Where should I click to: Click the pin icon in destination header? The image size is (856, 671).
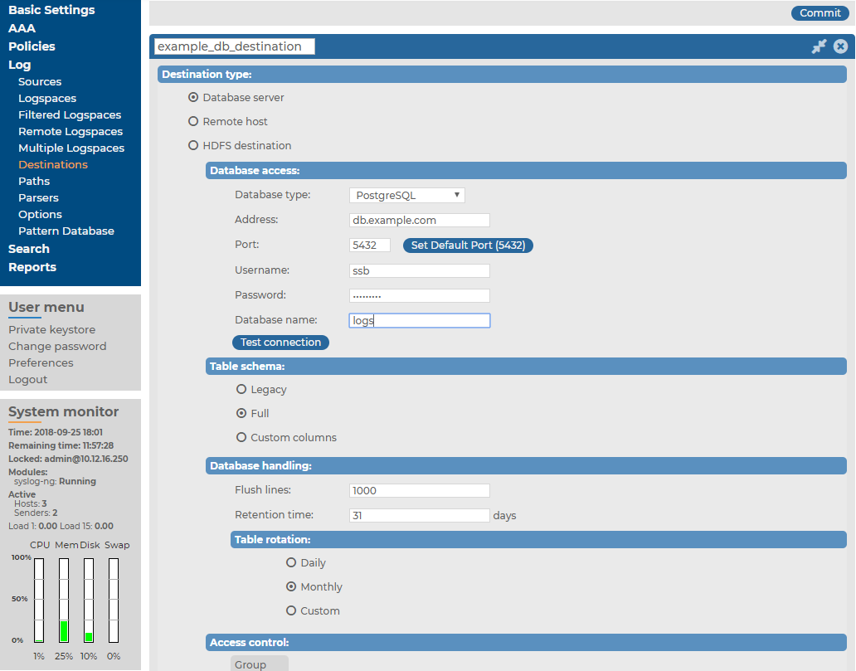819,46
